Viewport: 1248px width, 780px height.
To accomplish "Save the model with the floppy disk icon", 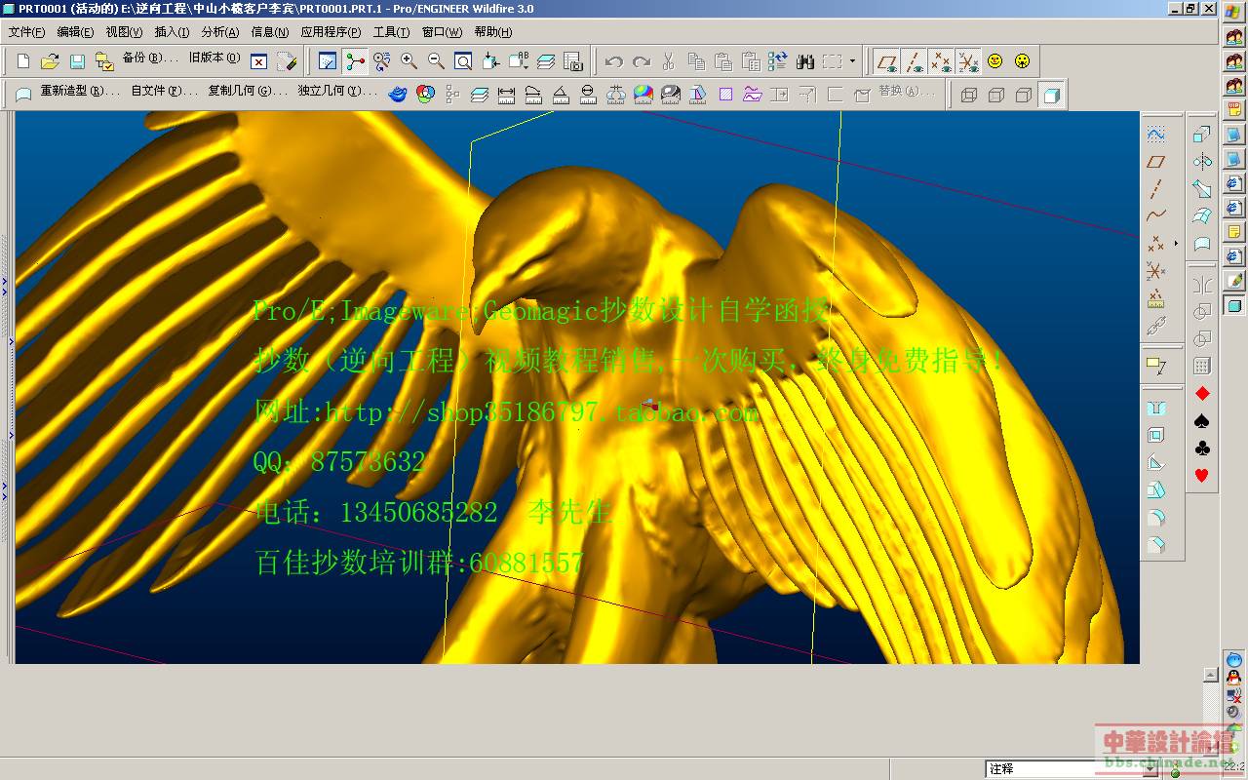I will coord(78,61).
